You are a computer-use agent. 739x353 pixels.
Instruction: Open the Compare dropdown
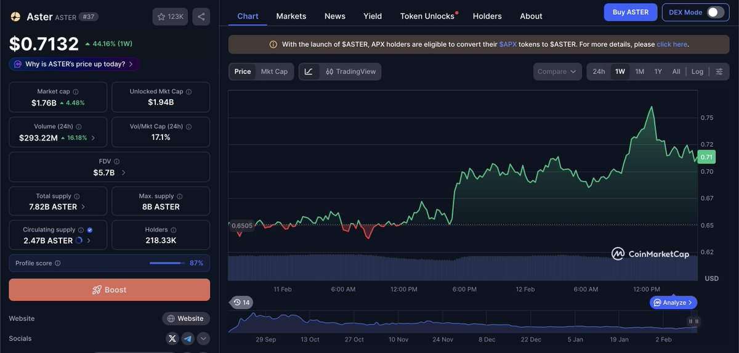[557, 71]
